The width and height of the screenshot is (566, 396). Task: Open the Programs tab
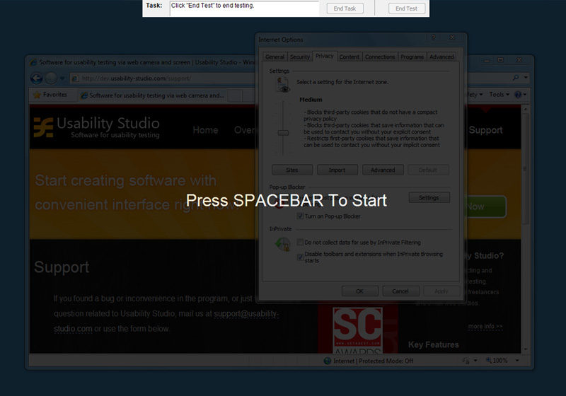coord(412,57)
